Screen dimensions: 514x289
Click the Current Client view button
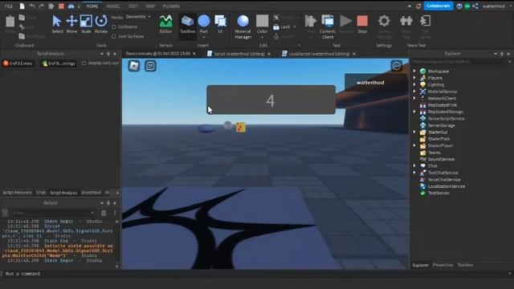328,26
